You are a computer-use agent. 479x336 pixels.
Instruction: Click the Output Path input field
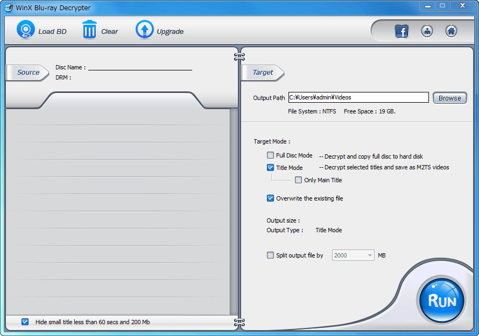point(358,97)
